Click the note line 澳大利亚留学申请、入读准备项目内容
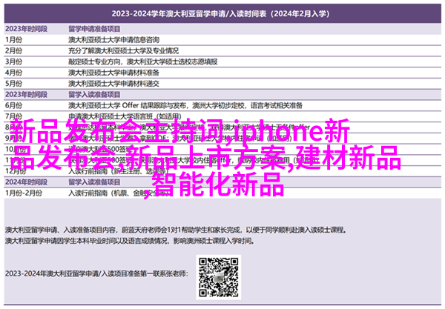This screenshot has height=309, width=445. point(176,230)
